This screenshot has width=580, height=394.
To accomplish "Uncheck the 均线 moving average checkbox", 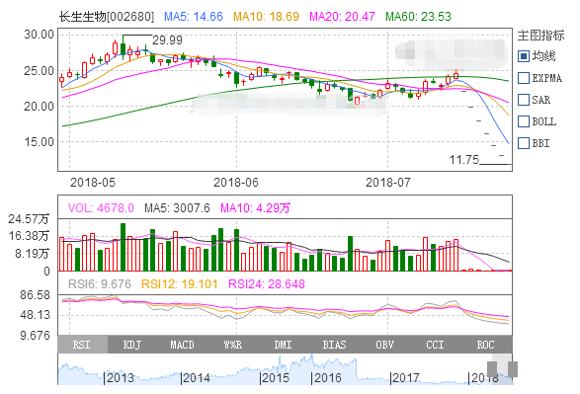I will pos(524,56).
